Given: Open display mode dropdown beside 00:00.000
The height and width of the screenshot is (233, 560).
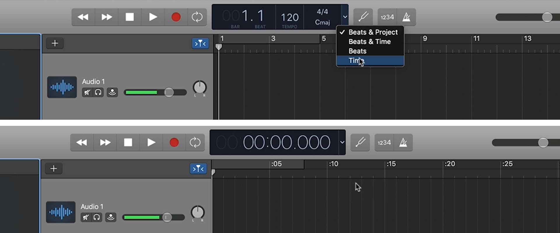Looking at the screenshot, I should pos(342,142).
